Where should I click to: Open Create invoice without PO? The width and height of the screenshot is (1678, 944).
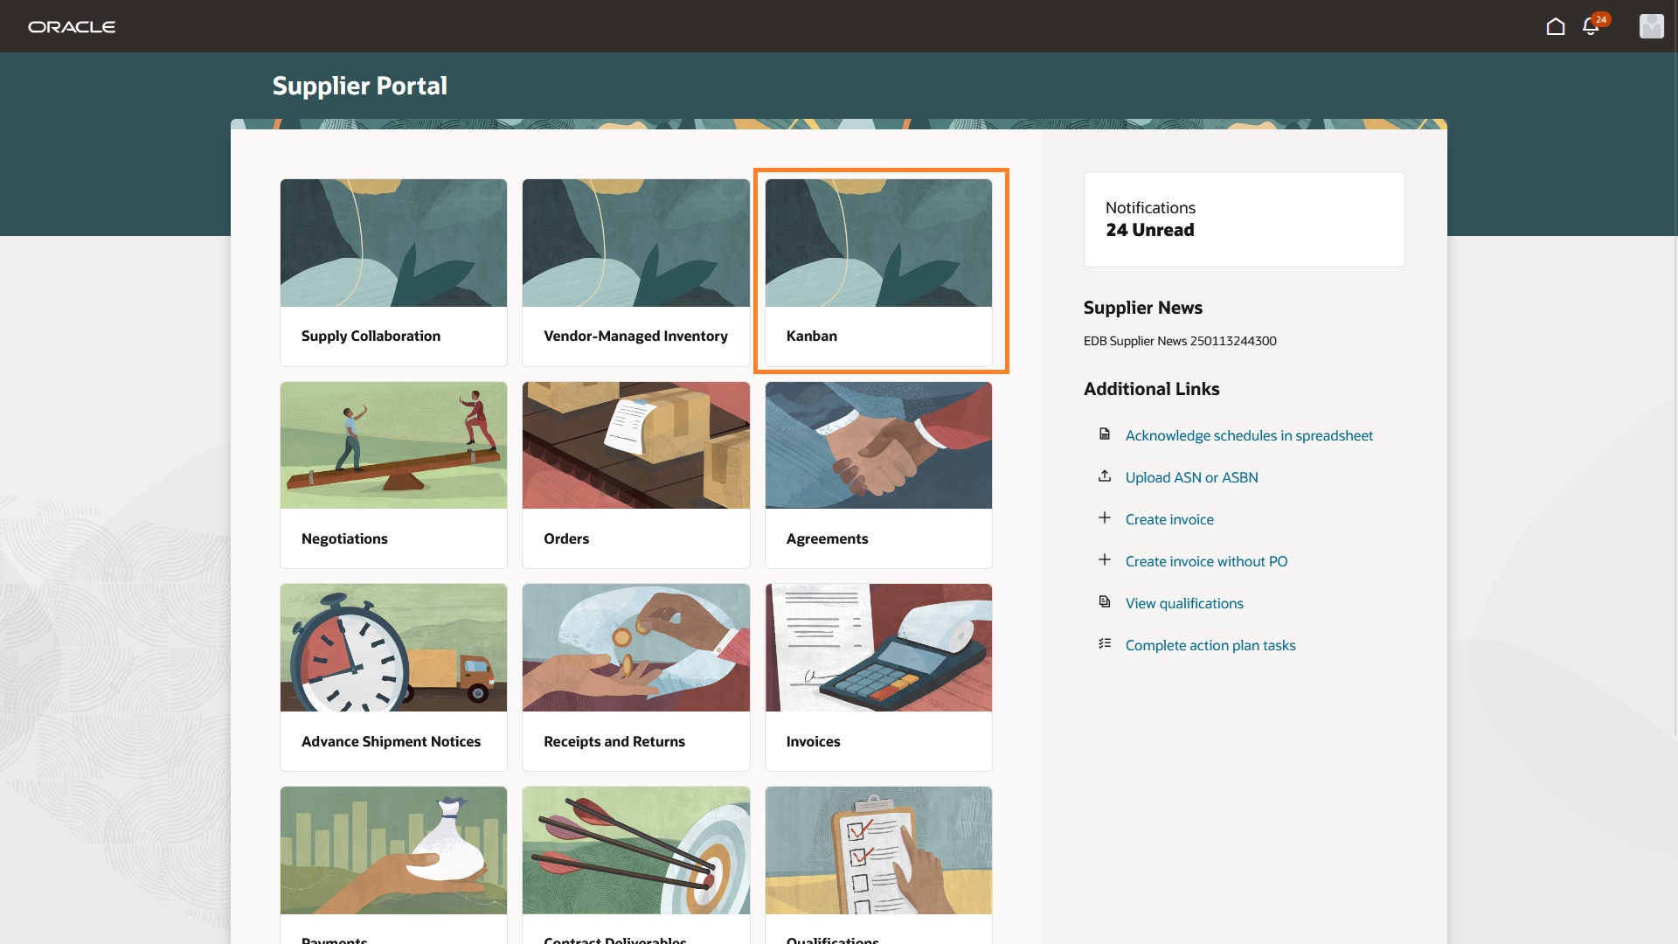[1206, 560]
